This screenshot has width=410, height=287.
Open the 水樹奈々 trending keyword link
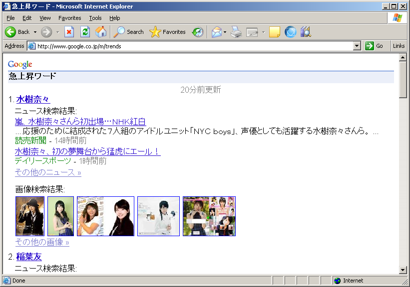(33, 99)
